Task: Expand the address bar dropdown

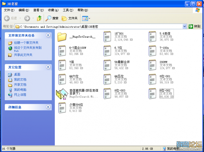Action: tap(184, 27)
